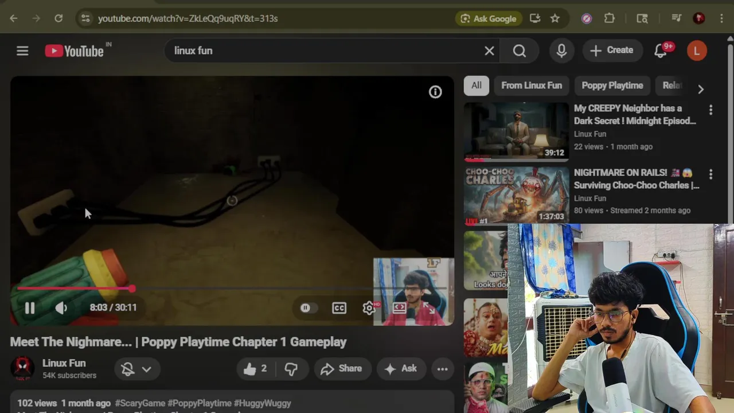Select the From Linux Fun chip
Viewport: 734px width, 413px height.
tap(532, 85)
